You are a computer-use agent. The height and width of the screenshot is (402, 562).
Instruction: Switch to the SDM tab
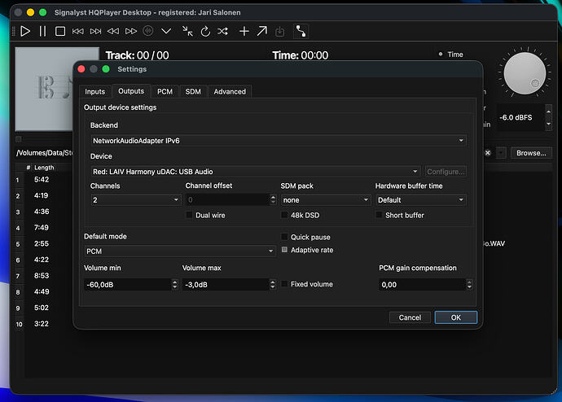coord(193,92)
